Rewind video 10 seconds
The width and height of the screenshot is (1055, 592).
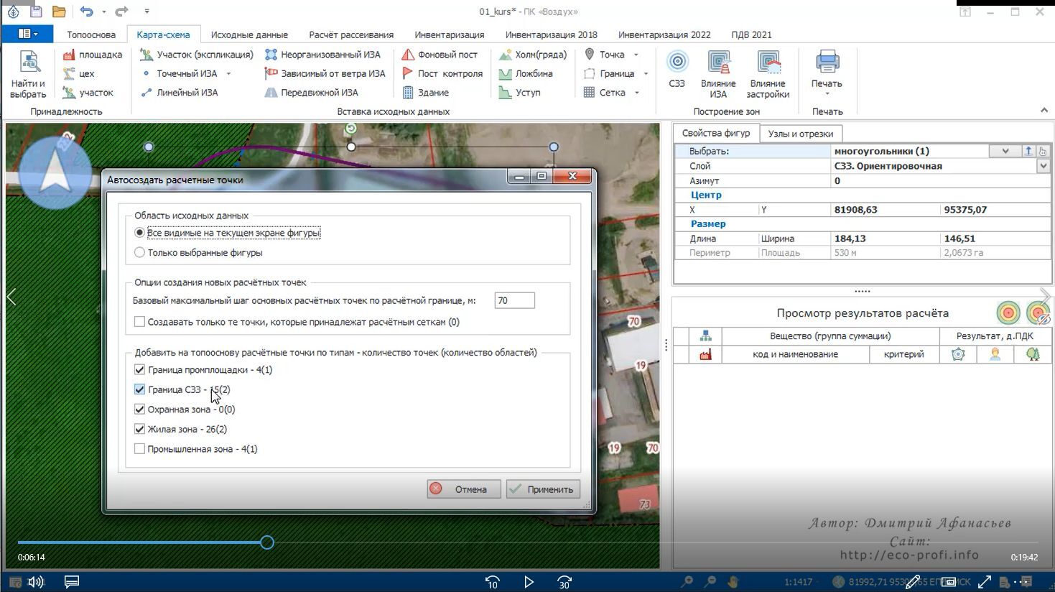tap(492, 582)
